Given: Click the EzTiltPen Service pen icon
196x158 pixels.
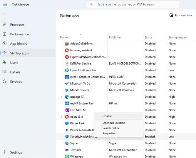Looking at the screenshot, I should (x=67, y=63).
